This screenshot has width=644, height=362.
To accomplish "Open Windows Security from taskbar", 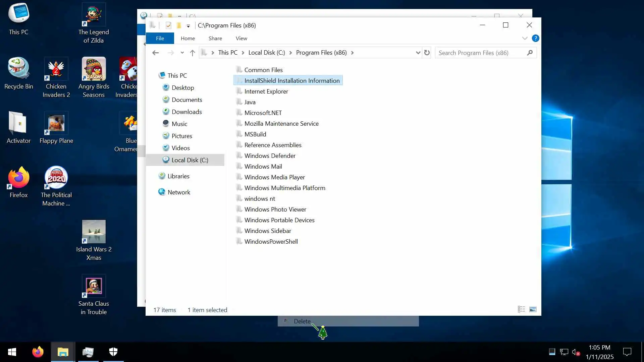I will [113, 352].
